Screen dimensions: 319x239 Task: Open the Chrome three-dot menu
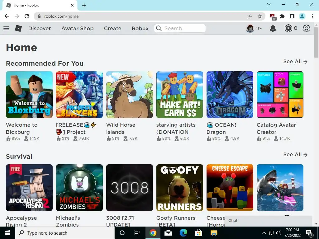pyautogui.click(x=312, y=16)
